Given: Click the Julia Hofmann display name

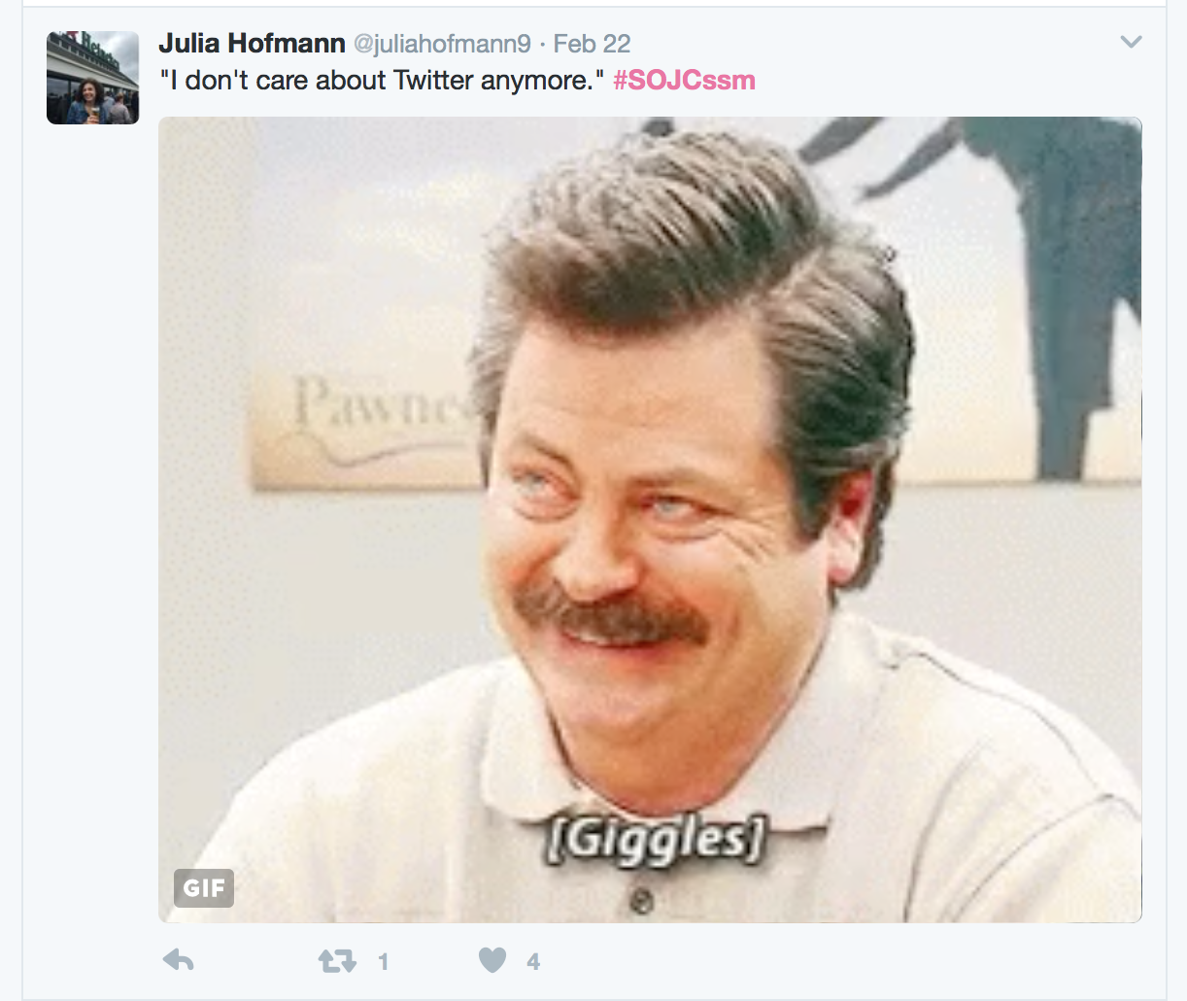Looking at the screenshot, I should click(x=252, y=44).
